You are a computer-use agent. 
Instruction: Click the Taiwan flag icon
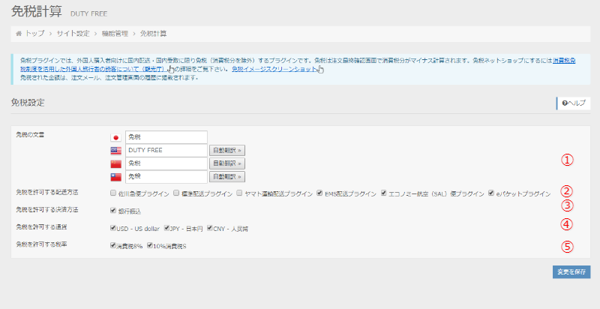[x=115, y=177]
